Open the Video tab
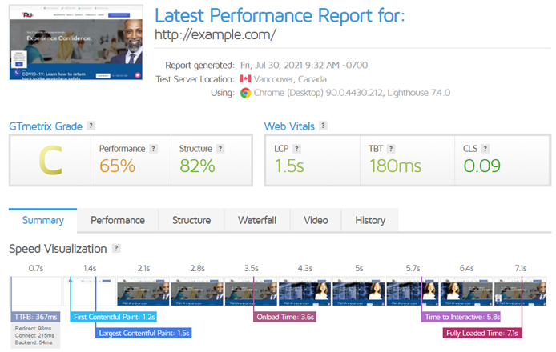Image resolution: width=556 pixels, height=352 pixels. point(316,220)
